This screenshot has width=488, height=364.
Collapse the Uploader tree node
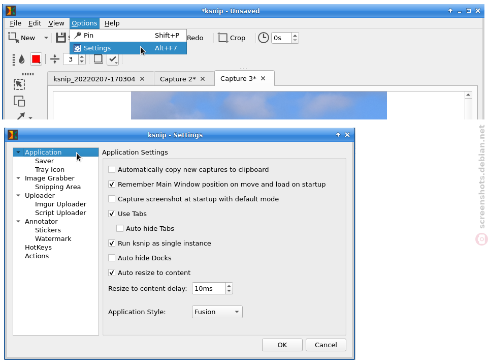[18, 195]
